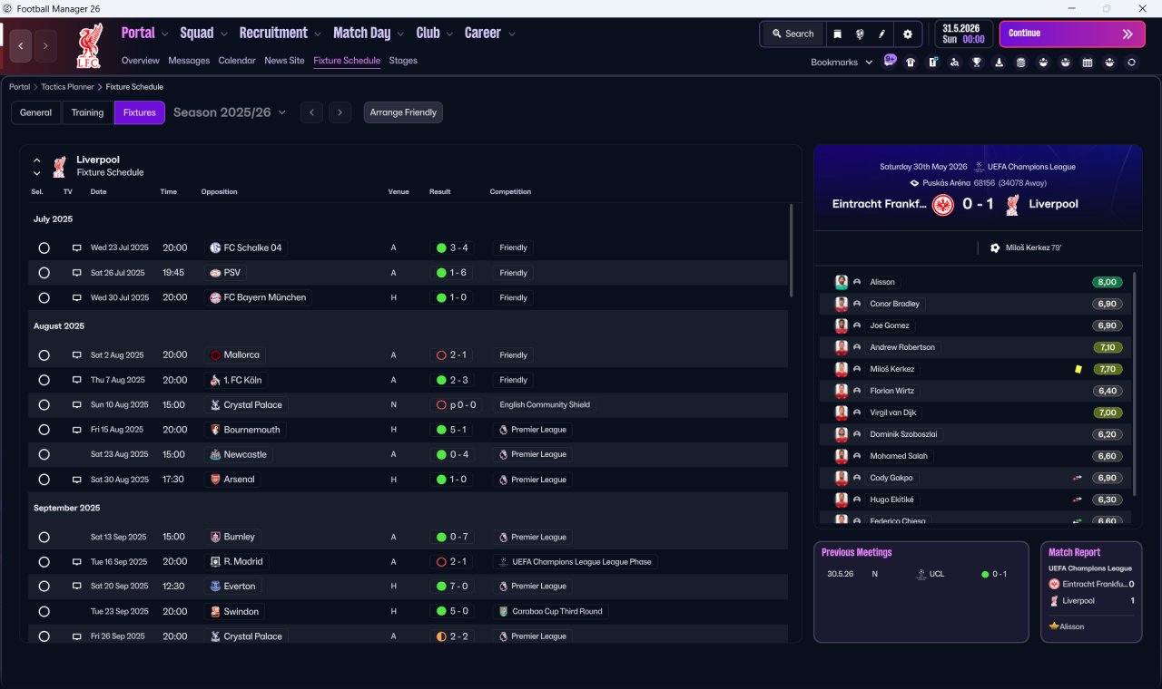This screenshot has width=1162, height=689.
Task: Click the Eintracht Frankfurt crest in match header
Action: [943, 205]
